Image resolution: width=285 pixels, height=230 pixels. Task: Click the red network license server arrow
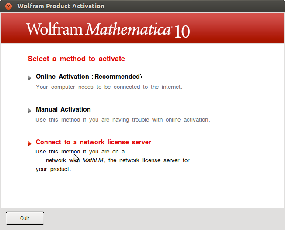29,143
